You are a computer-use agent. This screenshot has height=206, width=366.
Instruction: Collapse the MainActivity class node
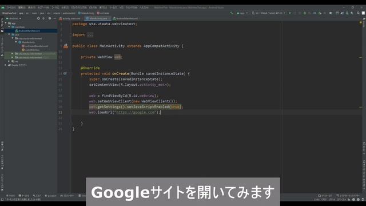point(16,42)
